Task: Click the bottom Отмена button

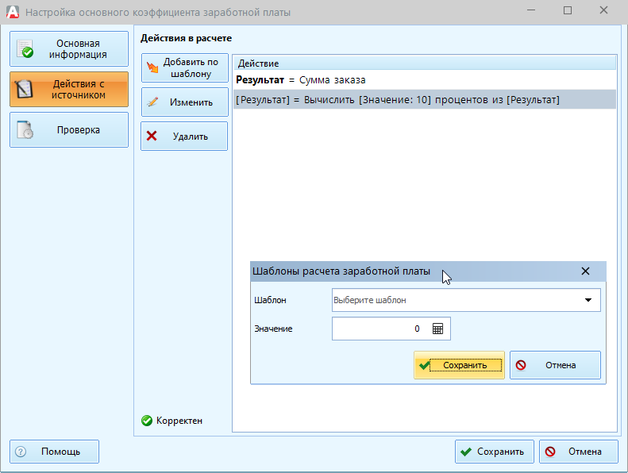Action: tap(578, 452)
